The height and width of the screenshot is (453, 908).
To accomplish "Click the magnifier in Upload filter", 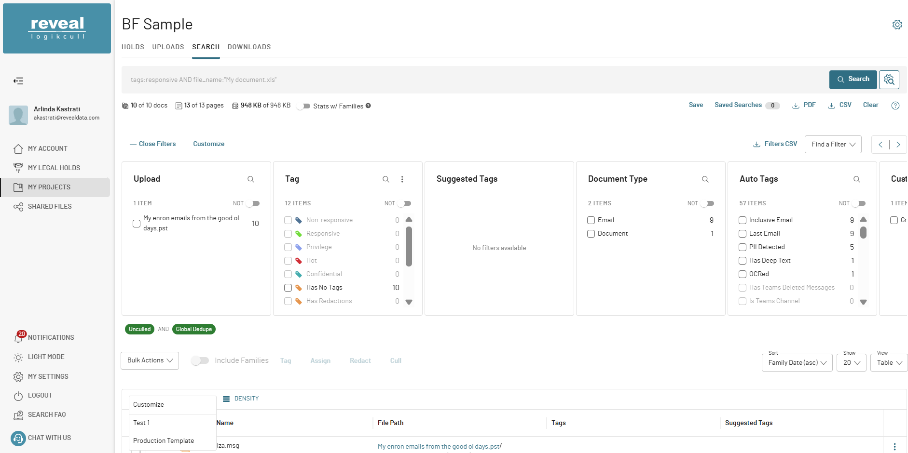I will [x=251, y=179].
